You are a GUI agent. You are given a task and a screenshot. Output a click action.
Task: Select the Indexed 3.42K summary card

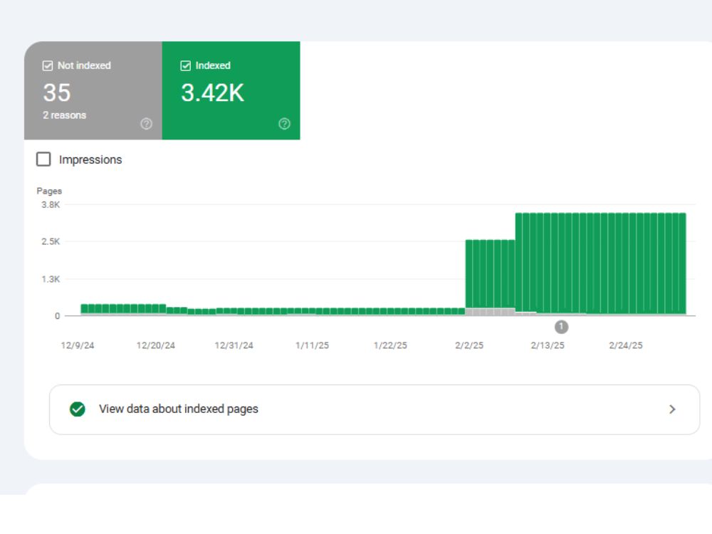(231, 90)
